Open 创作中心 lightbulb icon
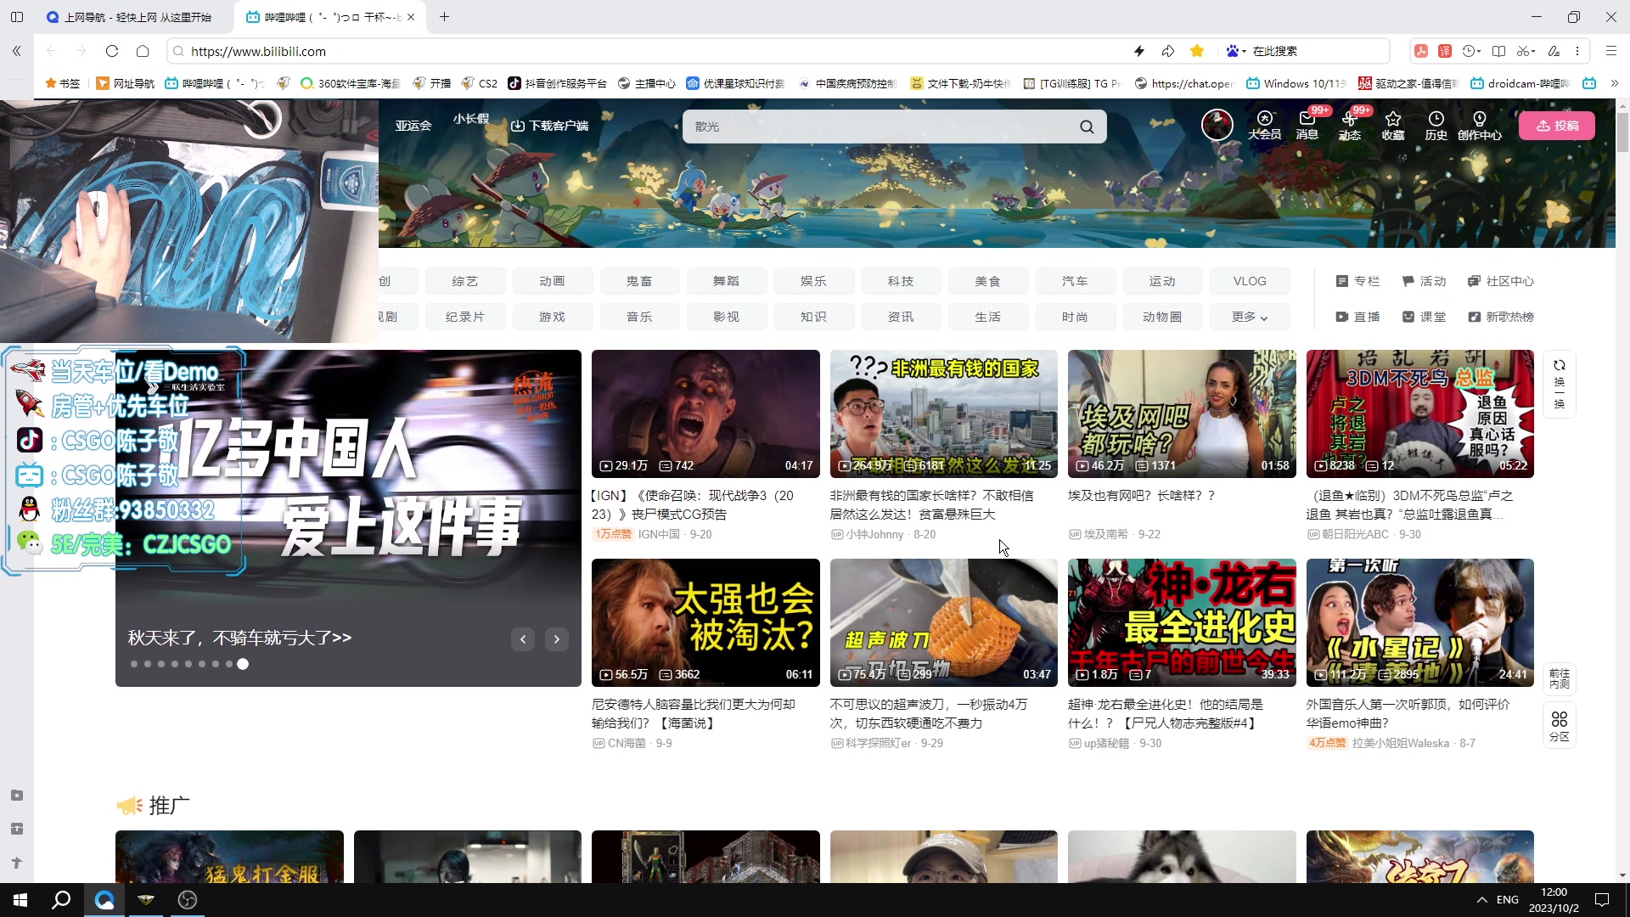1630x917 pixels. (x=1480, y=120)
